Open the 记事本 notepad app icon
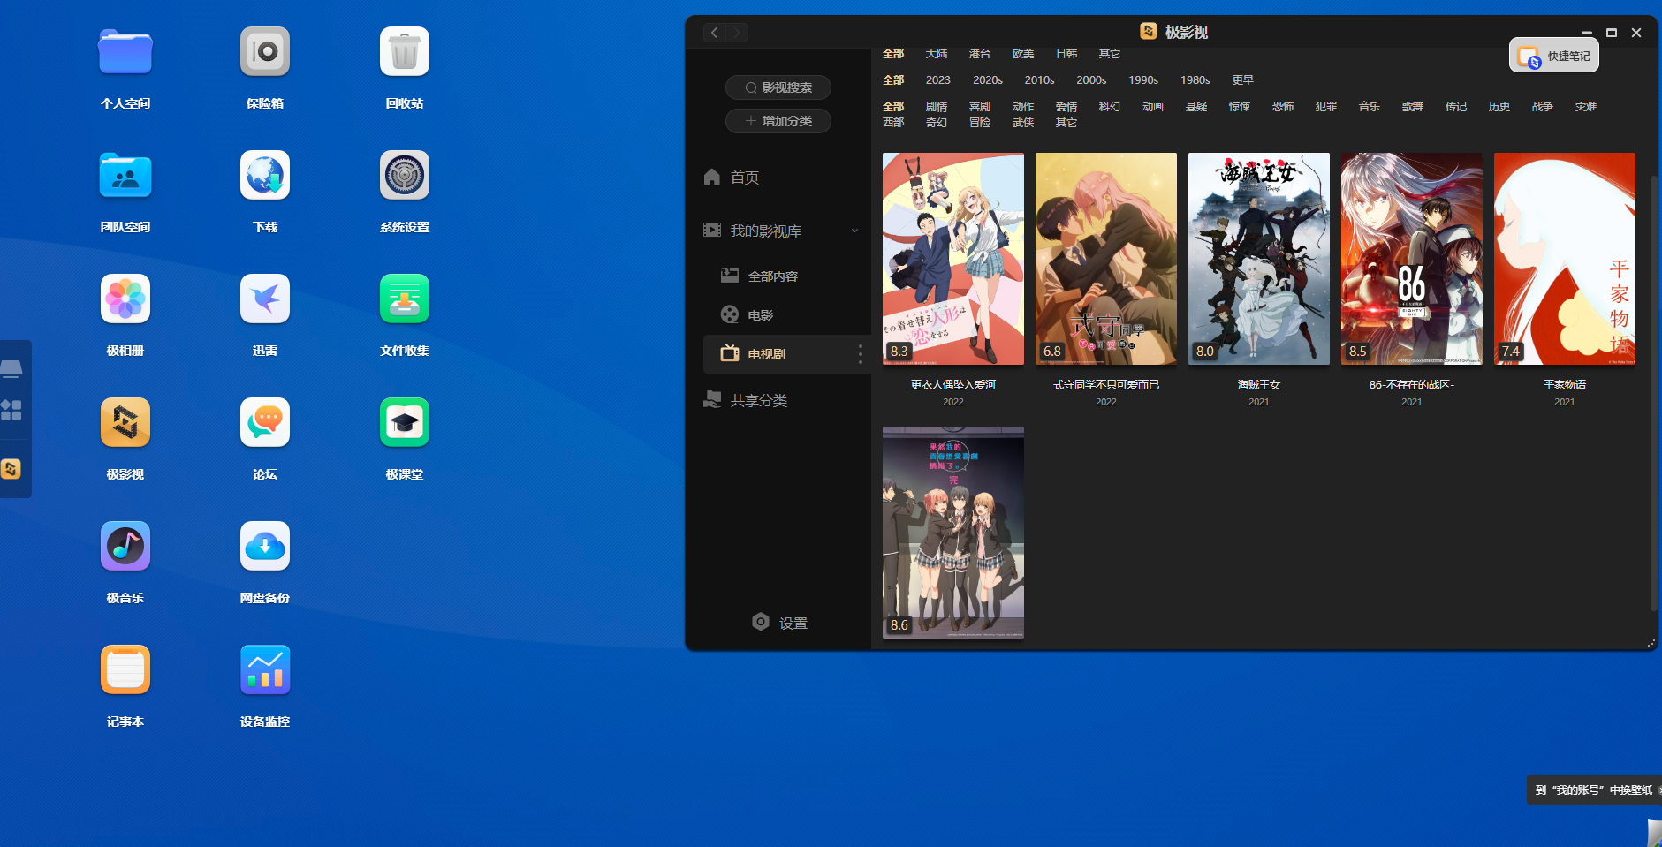 point(125,670)
